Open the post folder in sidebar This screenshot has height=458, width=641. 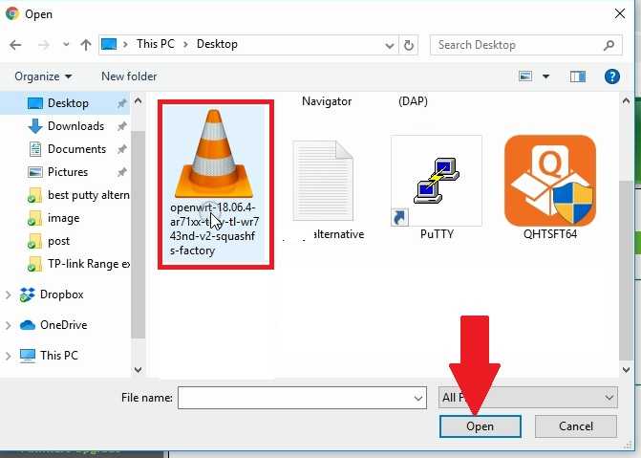tap(48, 241)
